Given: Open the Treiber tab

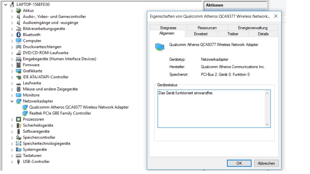Looking at the screenshot, I should 233,34.
